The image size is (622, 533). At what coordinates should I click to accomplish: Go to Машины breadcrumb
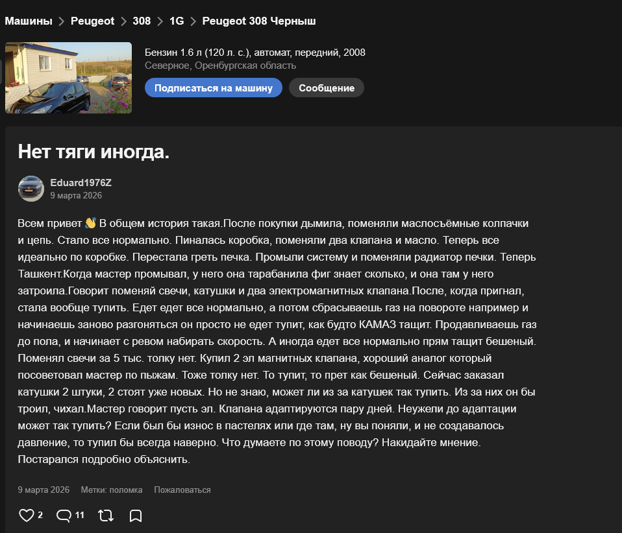29,21
